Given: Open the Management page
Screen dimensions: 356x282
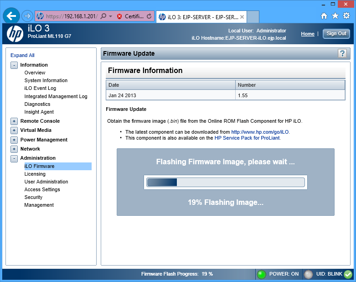Looking at the screenshot, I should [x=39, y=205].
